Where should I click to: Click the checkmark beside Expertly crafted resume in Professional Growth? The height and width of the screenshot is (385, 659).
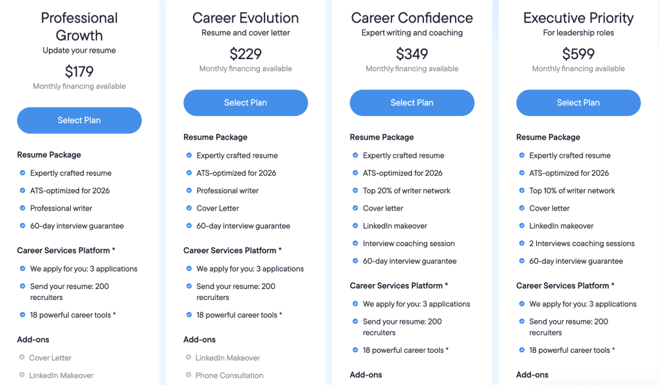coord(23,173)
